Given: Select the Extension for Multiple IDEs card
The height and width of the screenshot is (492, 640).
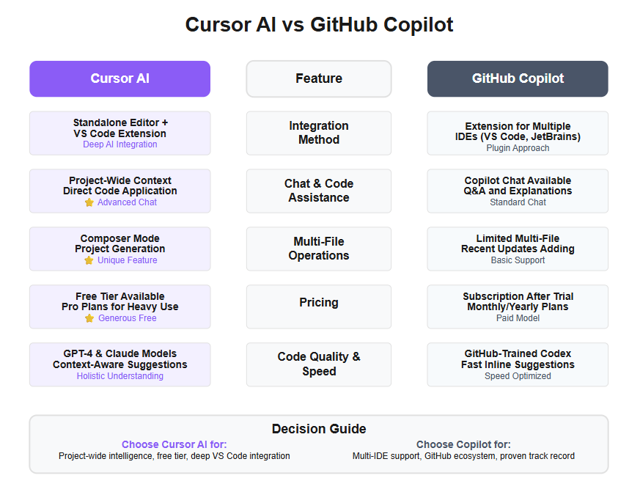Looking at the screenshot, I should pos(518,133).
